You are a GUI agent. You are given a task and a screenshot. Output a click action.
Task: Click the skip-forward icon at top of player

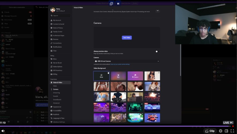(x=118, y=4)
